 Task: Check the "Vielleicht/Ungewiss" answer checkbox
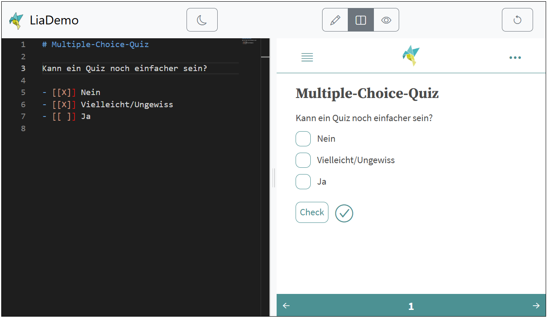(x=303, y=160)
